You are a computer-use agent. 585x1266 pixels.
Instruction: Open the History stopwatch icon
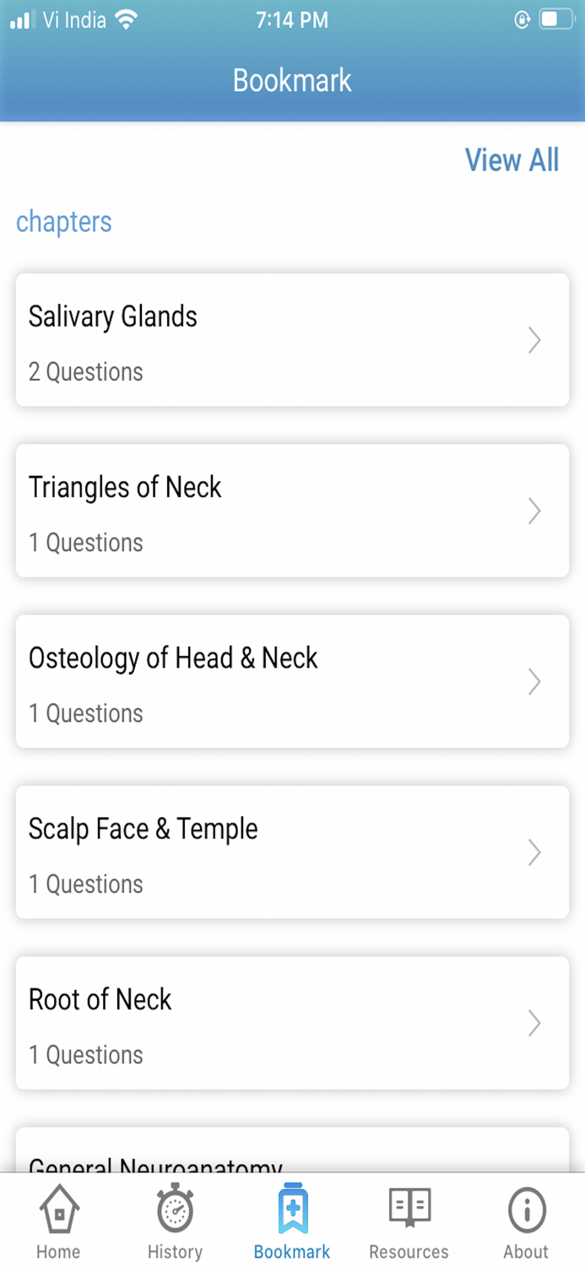(175, 1210)
